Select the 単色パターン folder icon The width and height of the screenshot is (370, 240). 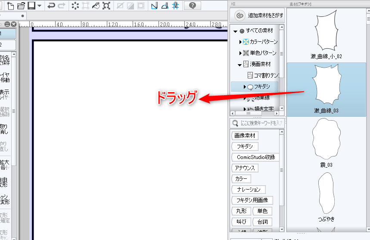click(x=246, y=53)
